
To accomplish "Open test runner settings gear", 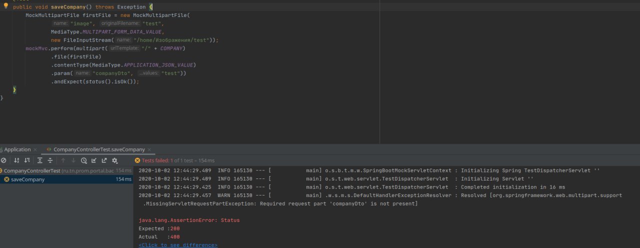I will pyautogui.click(x=114, y=160).
